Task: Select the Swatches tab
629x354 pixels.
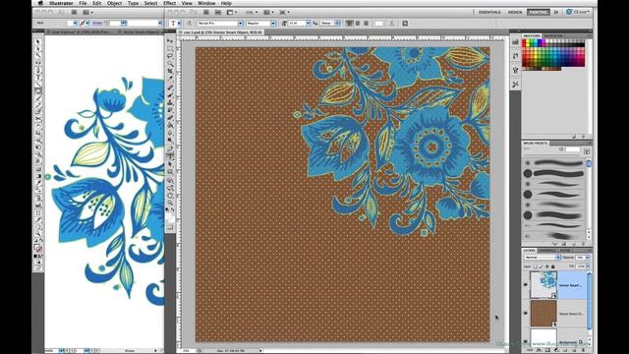Action: click(x=532, y=35)
